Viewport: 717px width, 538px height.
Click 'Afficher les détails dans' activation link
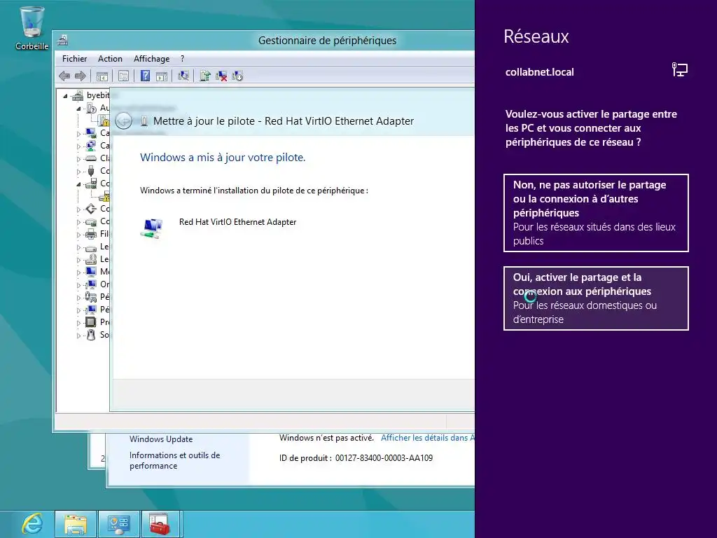pyautogui.click(x=428, y=438)
